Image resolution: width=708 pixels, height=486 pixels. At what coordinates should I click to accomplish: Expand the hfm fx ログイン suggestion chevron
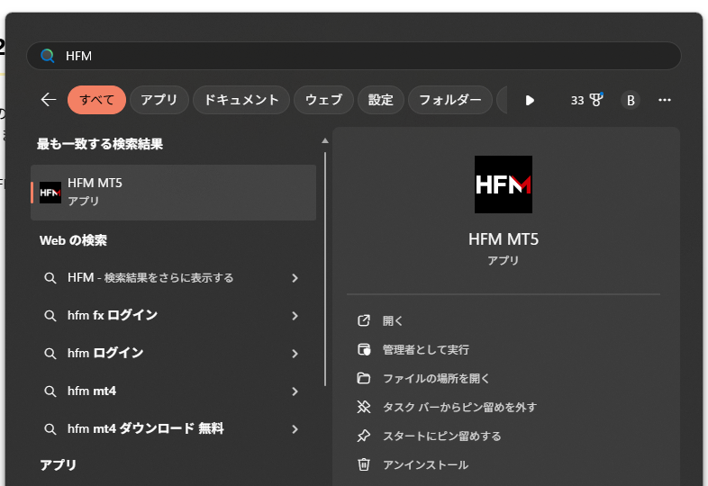[295, 316]
